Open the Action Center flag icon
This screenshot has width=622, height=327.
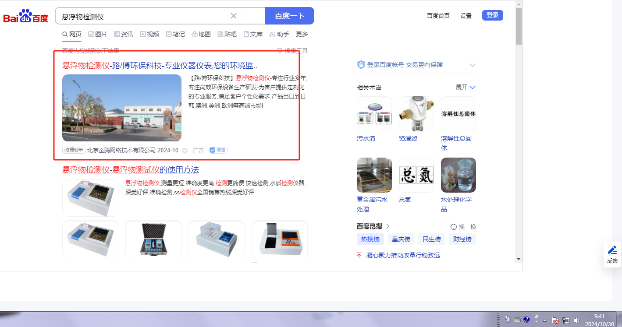pos(555,320)
